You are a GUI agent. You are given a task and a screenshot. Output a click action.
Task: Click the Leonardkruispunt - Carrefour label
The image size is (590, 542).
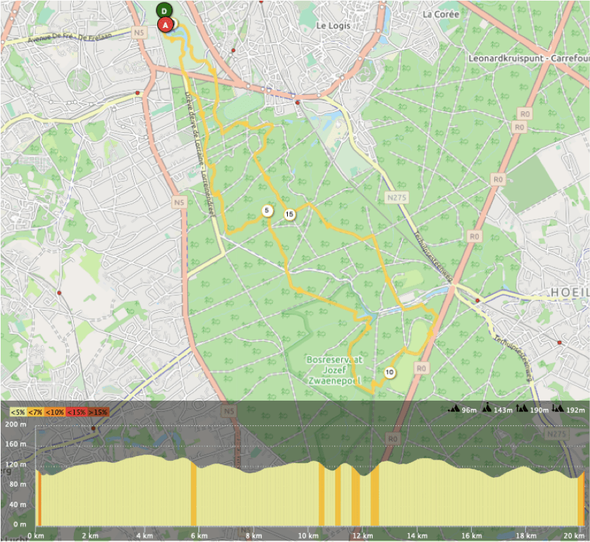(x=528, y=58)
